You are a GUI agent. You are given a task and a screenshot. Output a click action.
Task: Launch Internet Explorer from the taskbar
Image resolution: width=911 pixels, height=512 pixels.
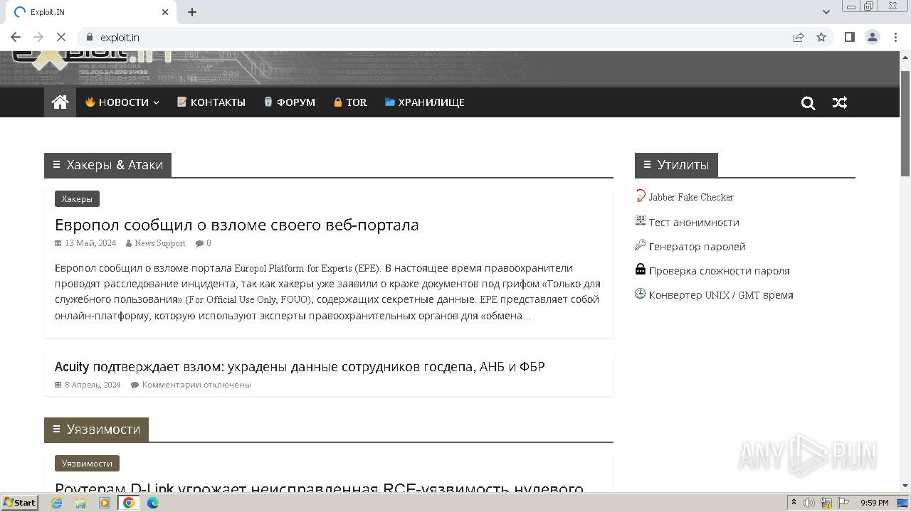(56, 503)
